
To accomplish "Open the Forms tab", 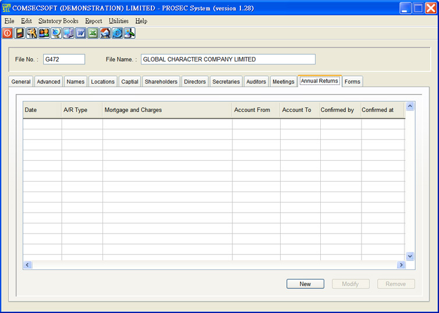I will click(x=352, y=82).
